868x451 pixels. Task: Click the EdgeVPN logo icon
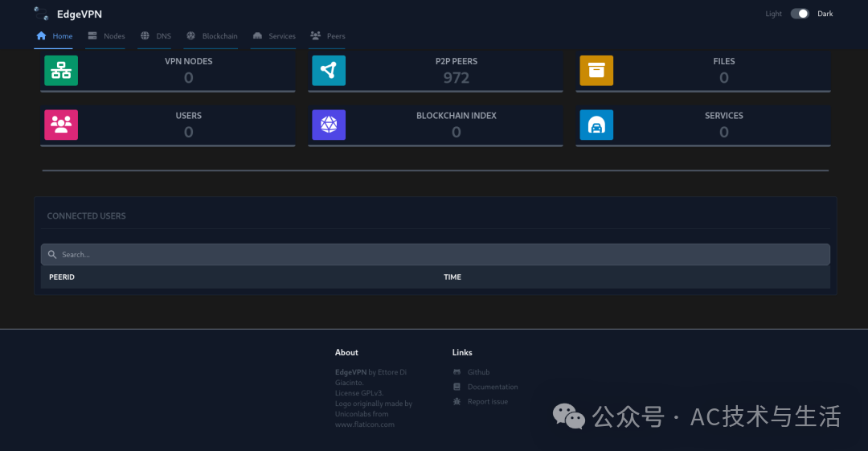(x=42, y=14)
